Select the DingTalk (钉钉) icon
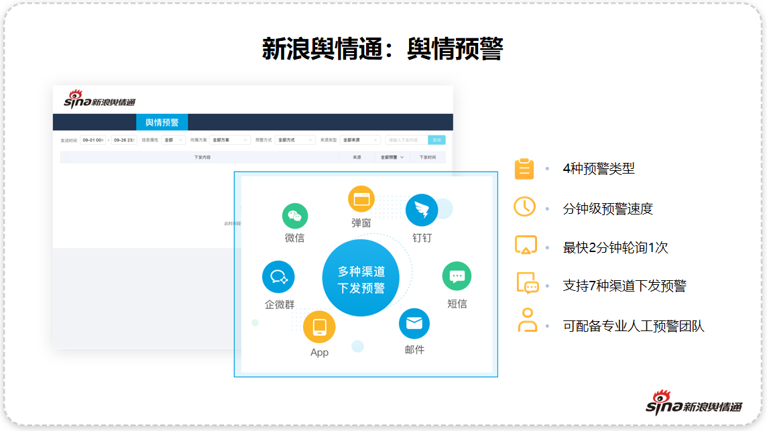 coord(422,210)
